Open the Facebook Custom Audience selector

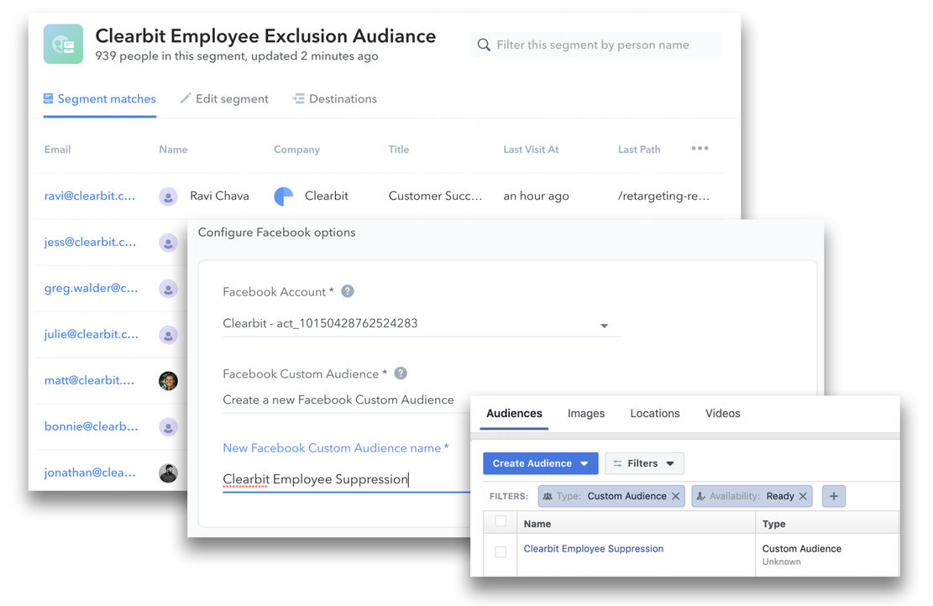click(345, 400)
